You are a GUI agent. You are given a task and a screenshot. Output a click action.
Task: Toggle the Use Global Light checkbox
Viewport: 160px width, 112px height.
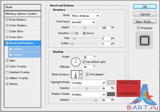pos(84,62)
